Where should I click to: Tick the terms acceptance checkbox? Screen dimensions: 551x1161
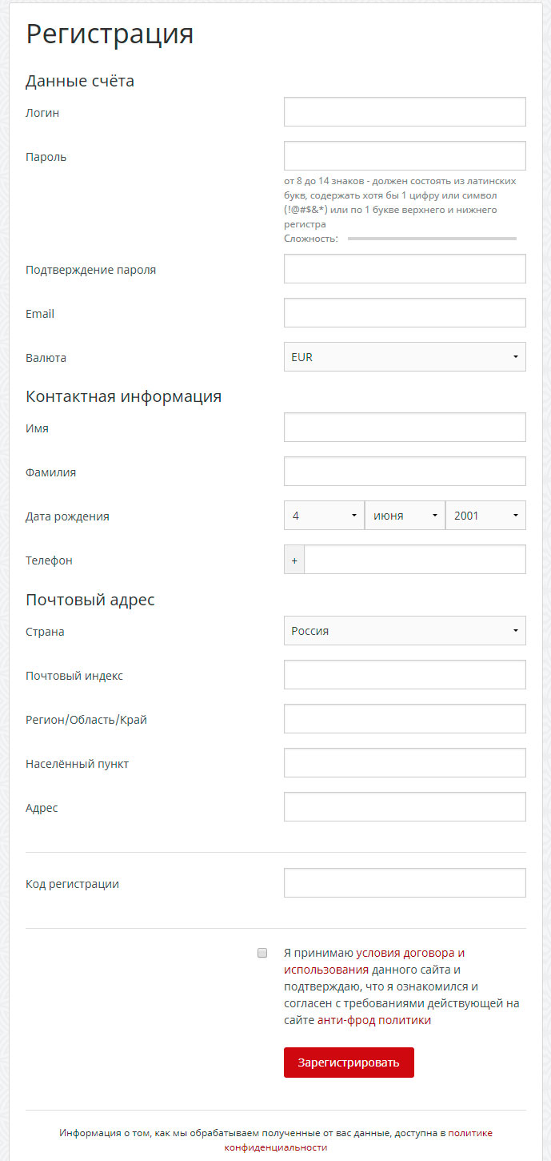click(262, 953)
